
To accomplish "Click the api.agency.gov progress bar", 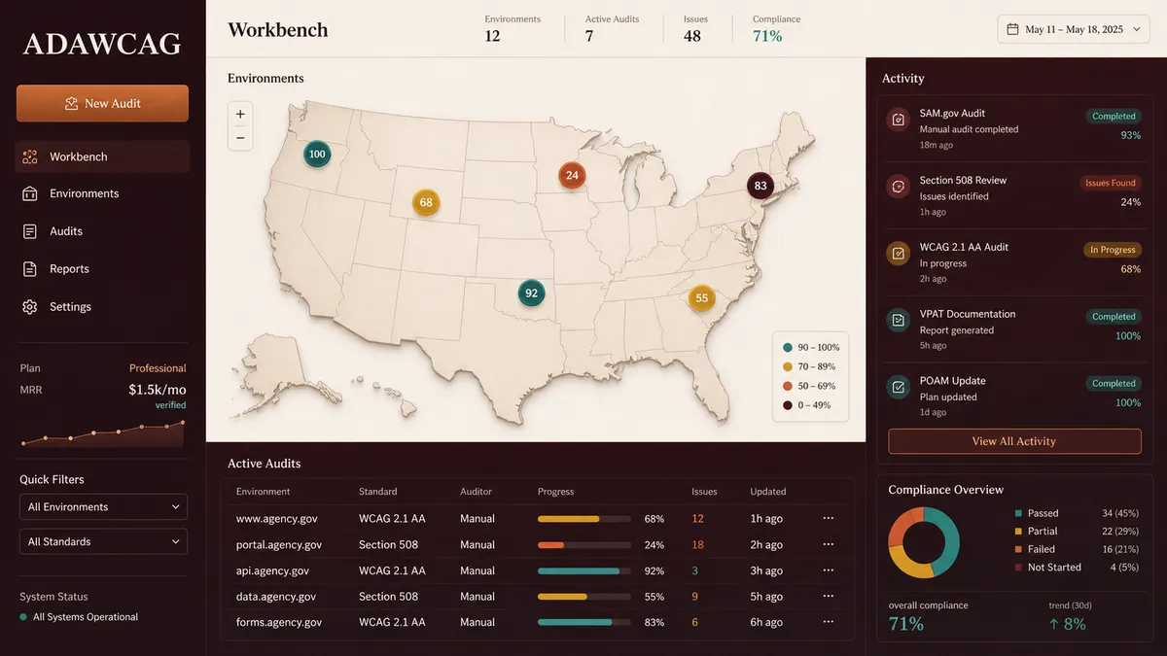I will (x=584, y=571).
